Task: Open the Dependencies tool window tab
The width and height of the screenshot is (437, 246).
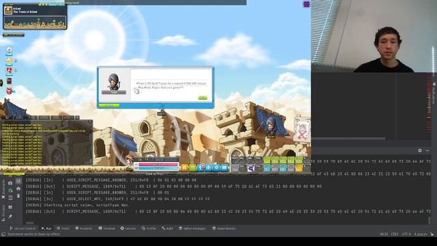Action: (x=224, y=228)
